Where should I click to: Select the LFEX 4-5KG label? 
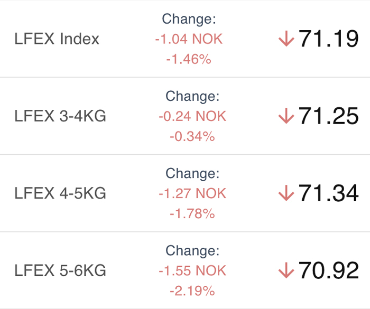60,193
